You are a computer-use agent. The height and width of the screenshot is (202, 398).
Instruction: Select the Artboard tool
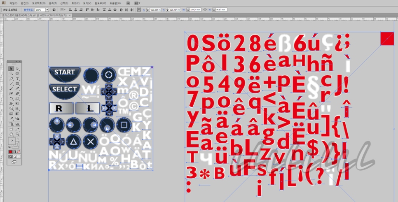(11, 129)
